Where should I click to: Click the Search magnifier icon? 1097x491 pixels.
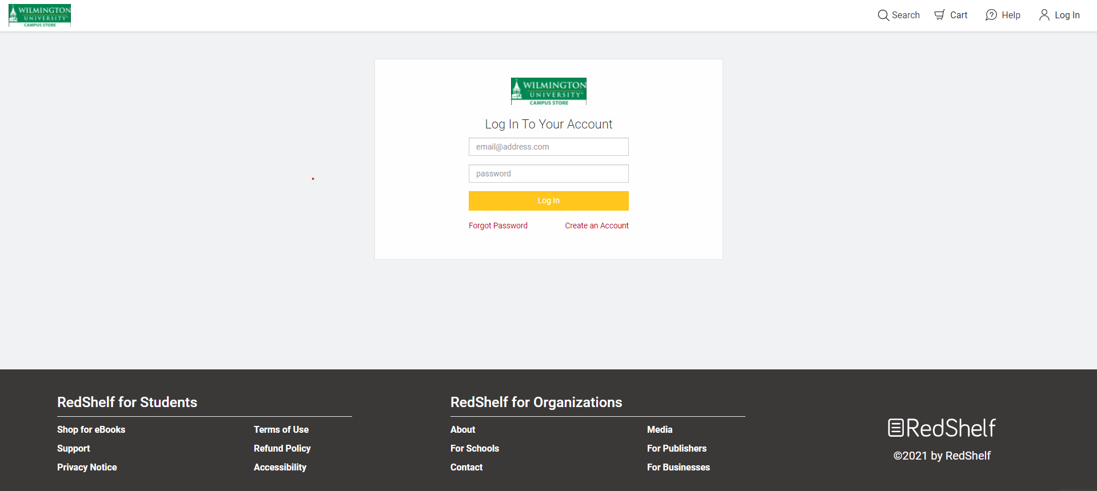click(x=883, y=15)
